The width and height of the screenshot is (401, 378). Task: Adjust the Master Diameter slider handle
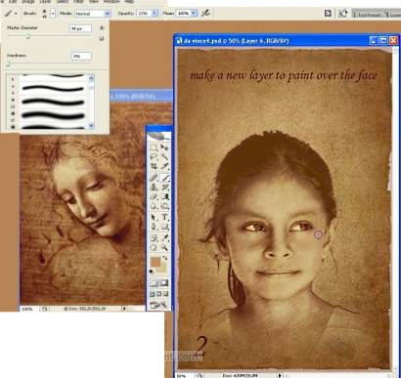(x=28, y=36)
